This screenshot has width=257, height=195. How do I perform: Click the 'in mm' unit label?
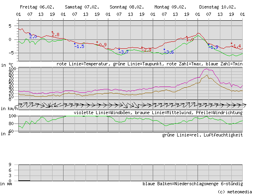(6, 184)
